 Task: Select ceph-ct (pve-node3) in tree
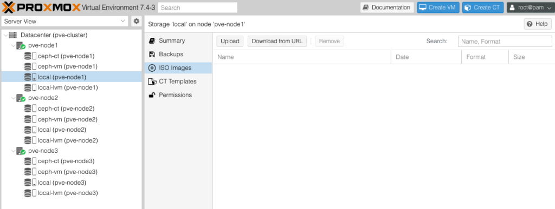click(x=72, y=161)
